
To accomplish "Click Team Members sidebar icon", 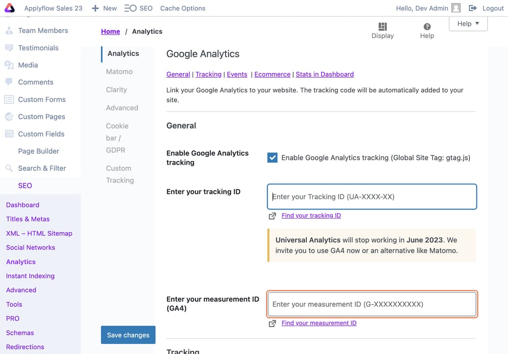I will pos(9,30).
